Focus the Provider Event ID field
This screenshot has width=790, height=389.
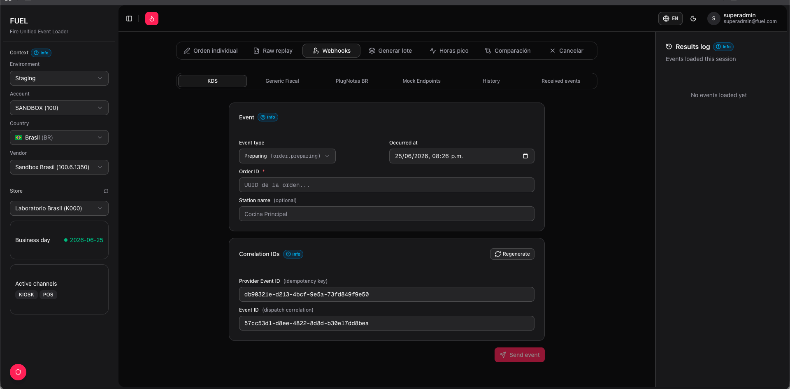[387, 294]
